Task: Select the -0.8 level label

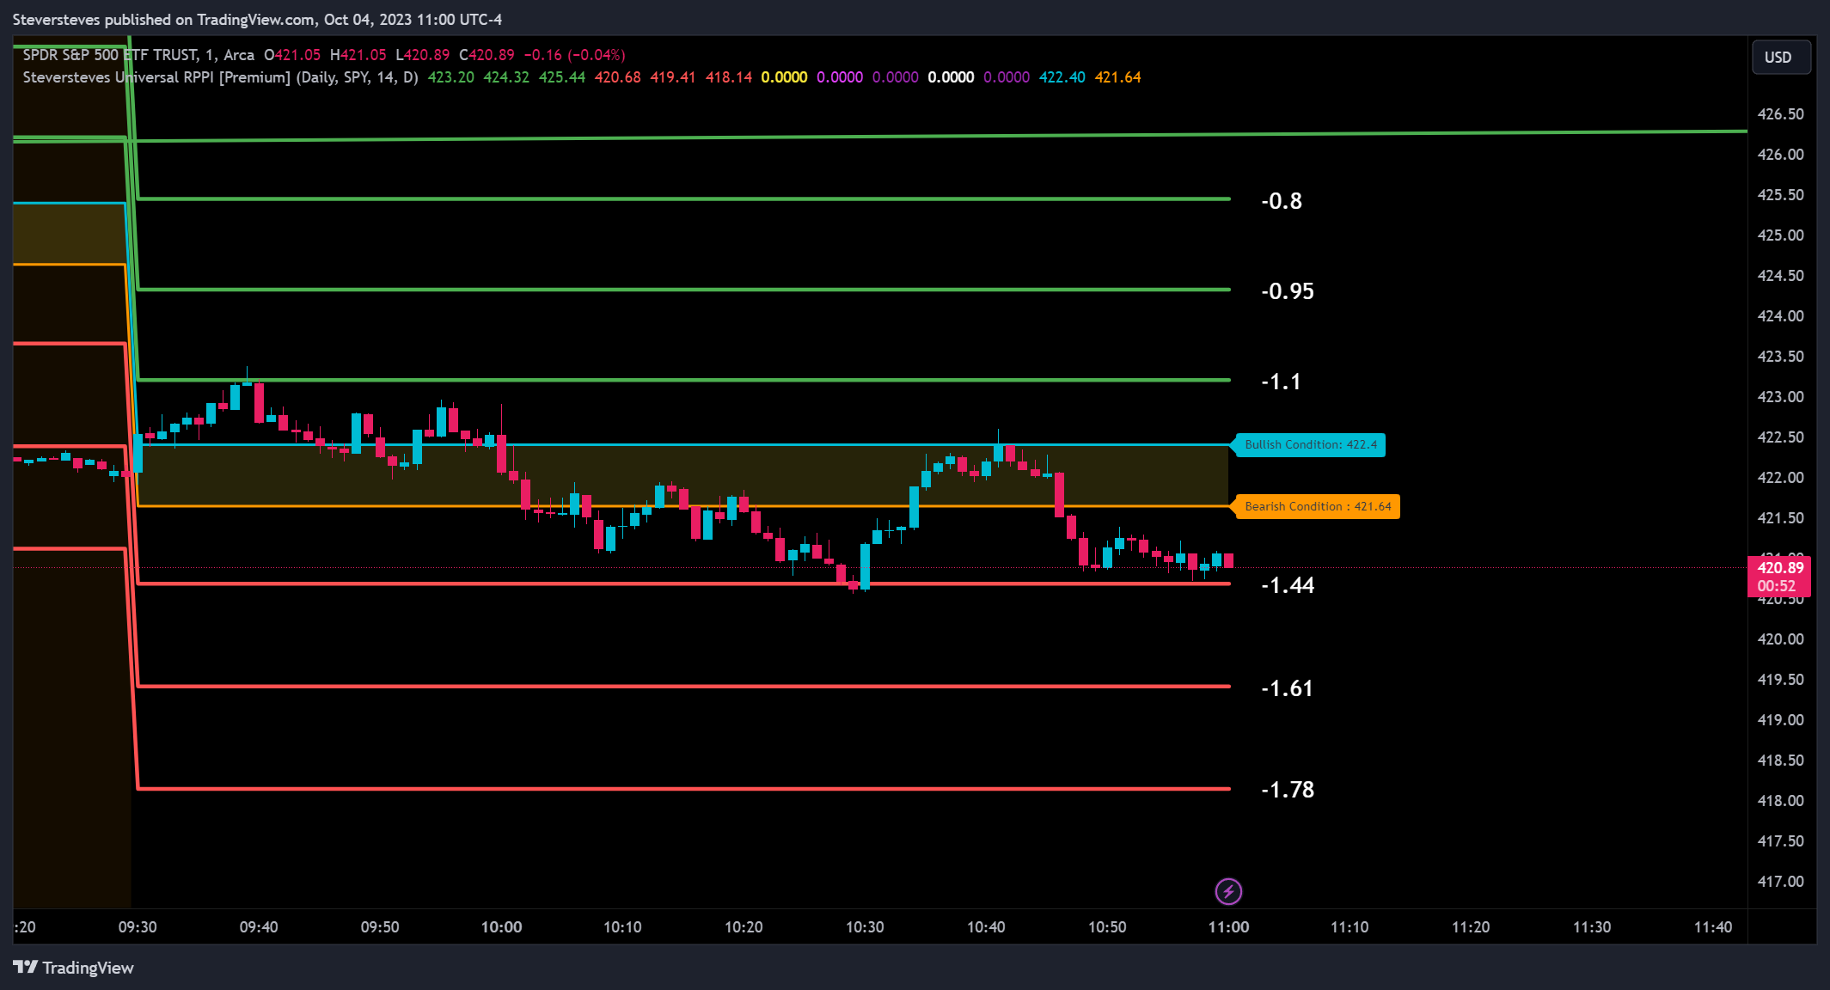Action: (1282, 201)
